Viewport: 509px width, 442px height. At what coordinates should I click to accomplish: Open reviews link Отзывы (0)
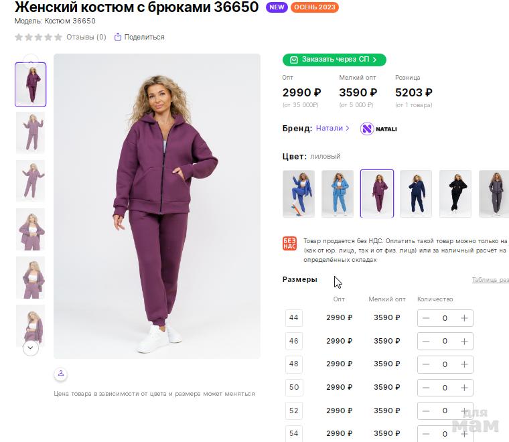pyautogui.click(x=86, y=37)
